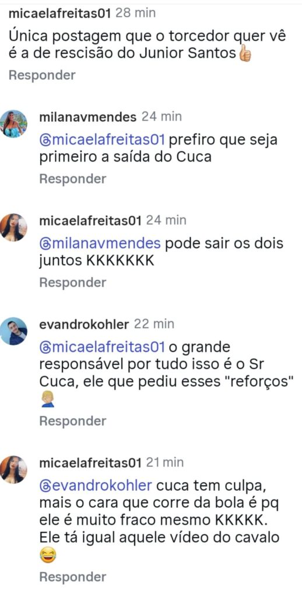Open the evandrokohler username

click(x=84, y=324)
